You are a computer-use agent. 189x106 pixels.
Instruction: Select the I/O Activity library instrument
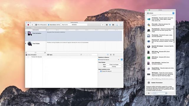160,19
